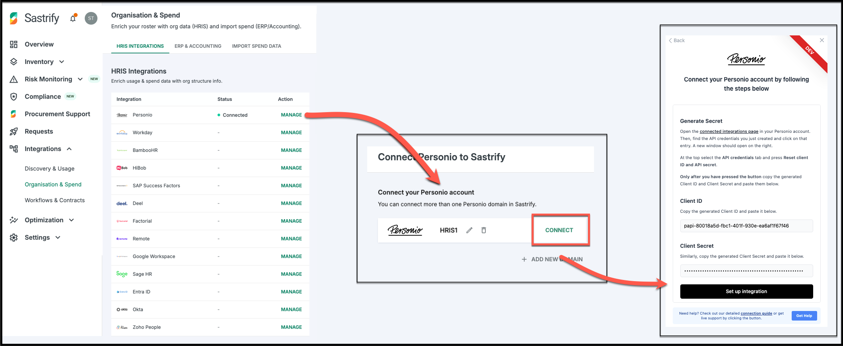Screen dimensions: 843x346
Task: Click the Personio logo in integrations table
Action: [x=122, y=115]
